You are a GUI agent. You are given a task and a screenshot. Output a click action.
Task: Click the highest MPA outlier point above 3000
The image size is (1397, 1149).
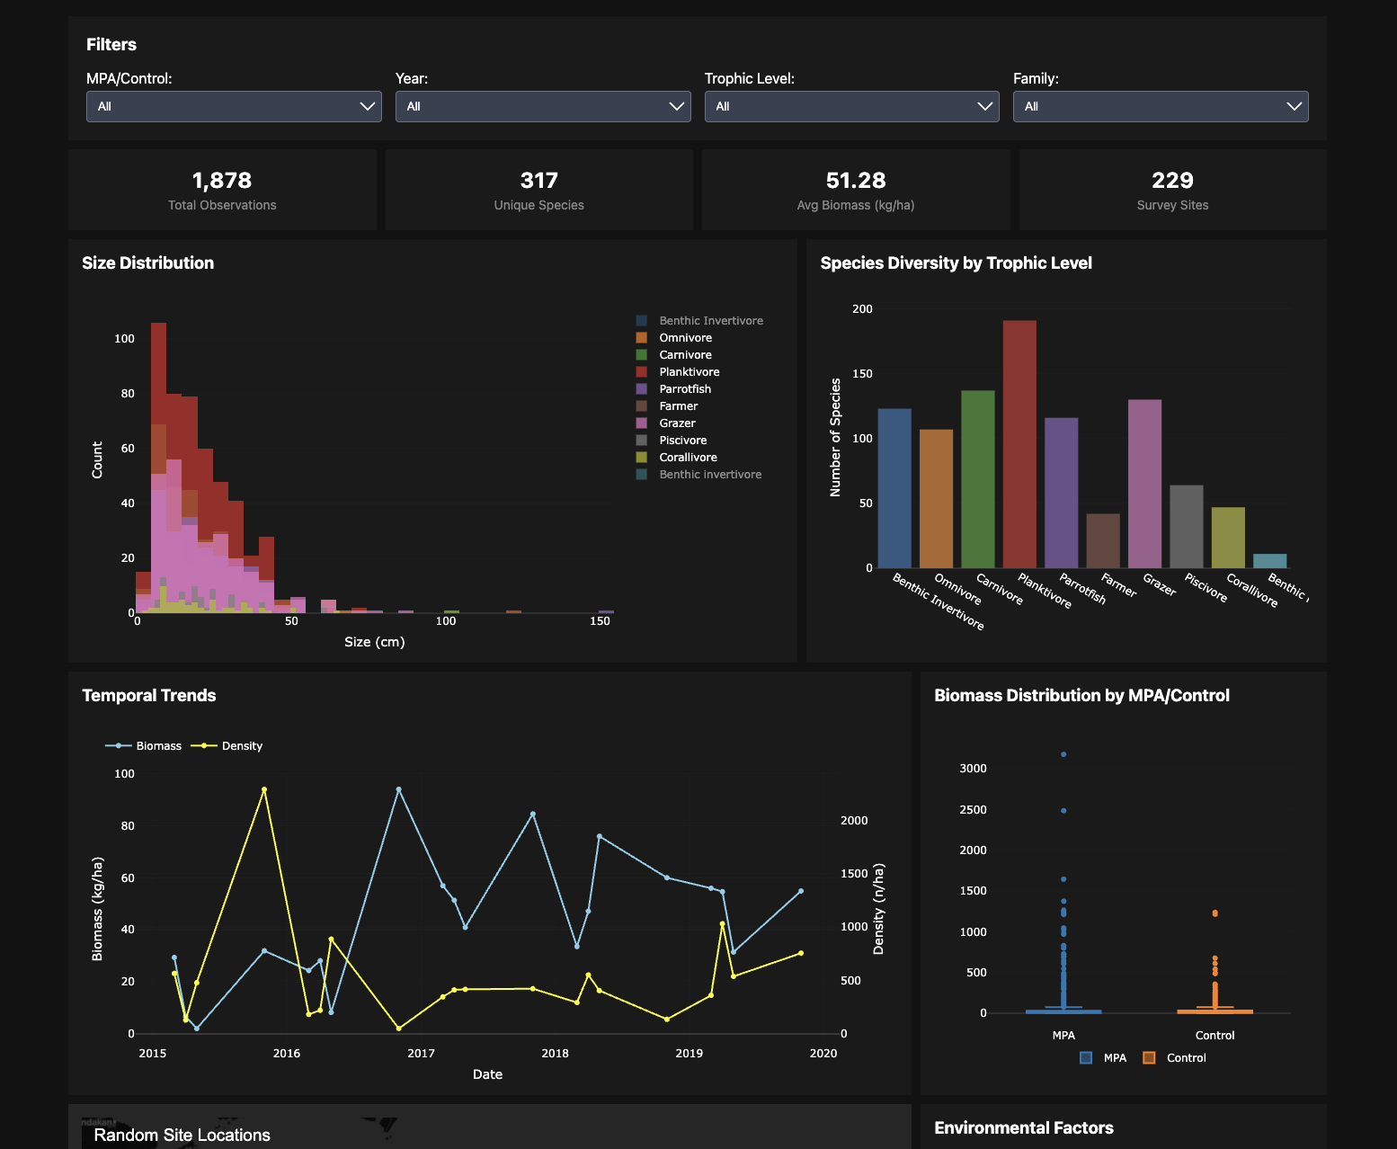tap(1063, 754)
